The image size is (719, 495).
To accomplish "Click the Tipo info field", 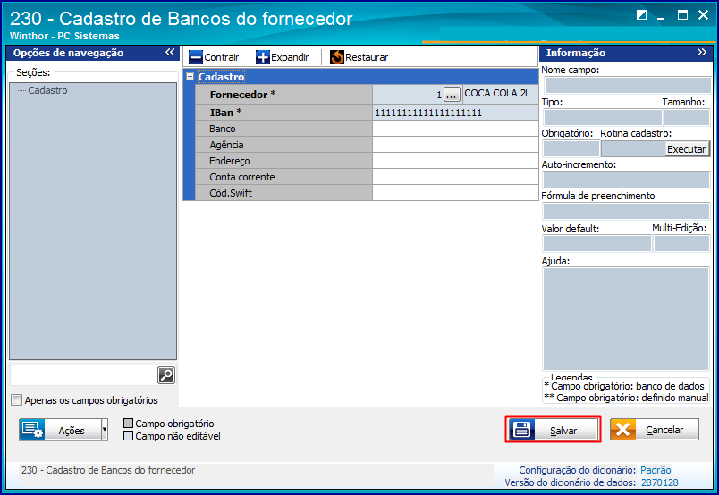I will pyautogui.click(x=603, y=117).
